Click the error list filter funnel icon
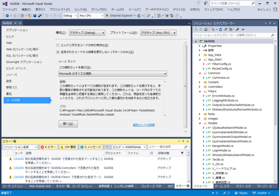279x196 pixels. (x=182, y=153)
